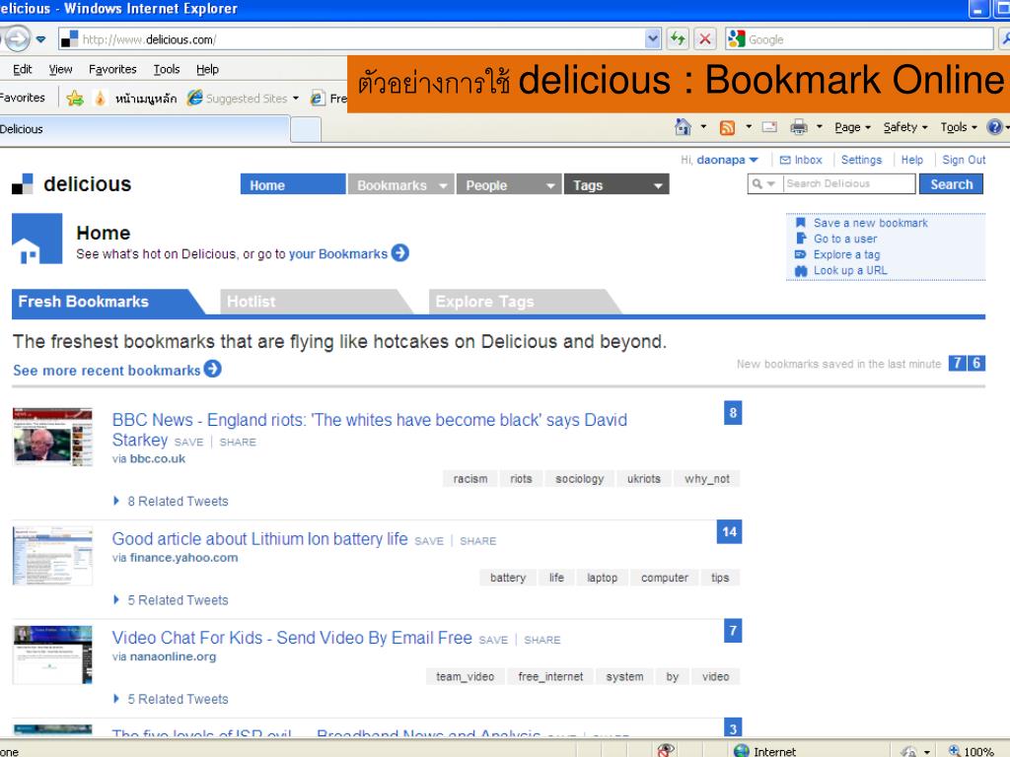1010x757 pixels.
Task: Open the Video Chat For Kids thumbnail
Action: click(52, 654)
